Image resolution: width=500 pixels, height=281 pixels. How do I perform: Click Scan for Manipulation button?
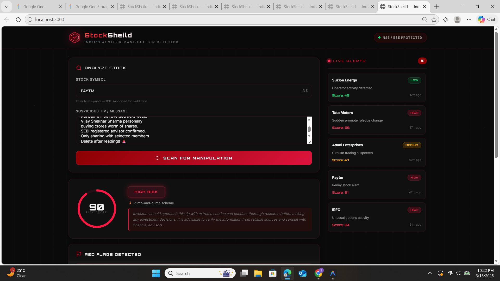pyautogui.click(x=194, y=158)
